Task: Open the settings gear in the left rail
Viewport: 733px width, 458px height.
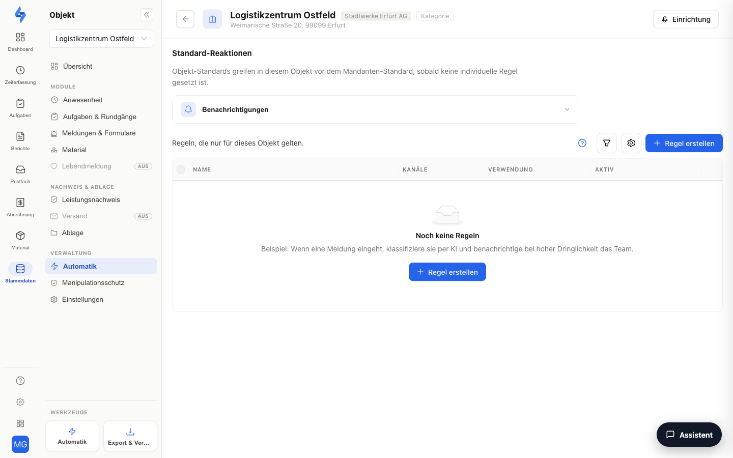Action: (x=20, y=402)
